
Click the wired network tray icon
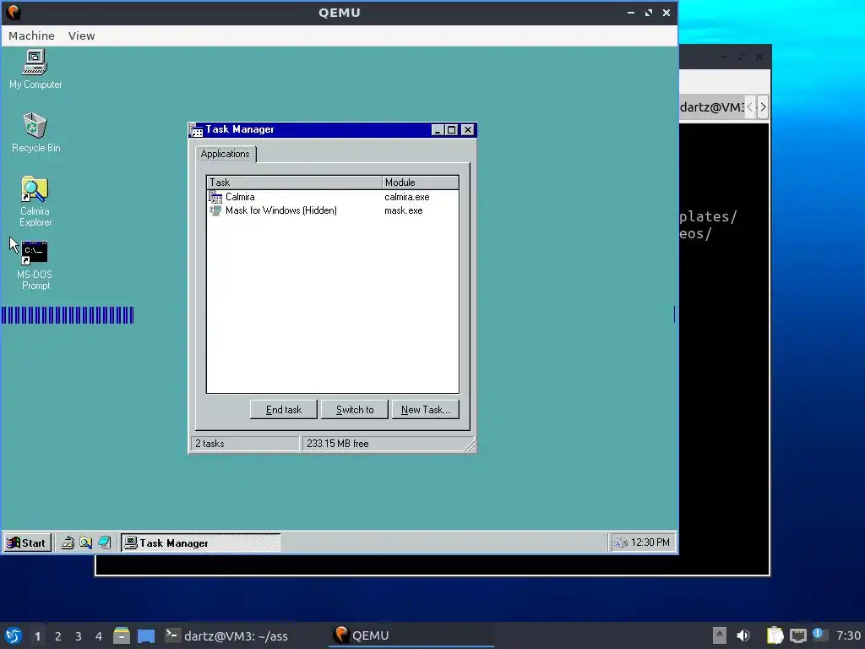coord(797,635)
